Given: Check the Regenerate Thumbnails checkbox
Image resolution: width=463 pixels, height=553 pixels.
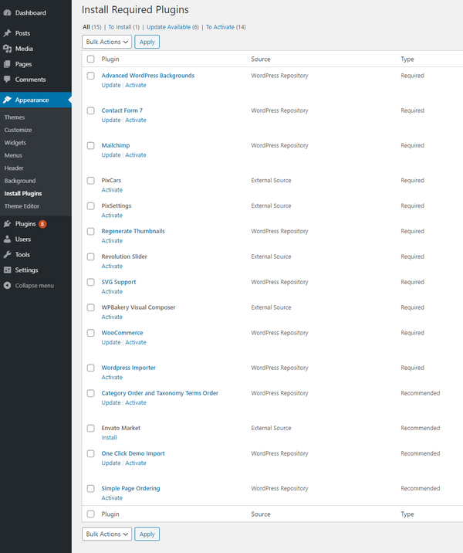Looking at the screenshot, I should (x=91, y=231).
